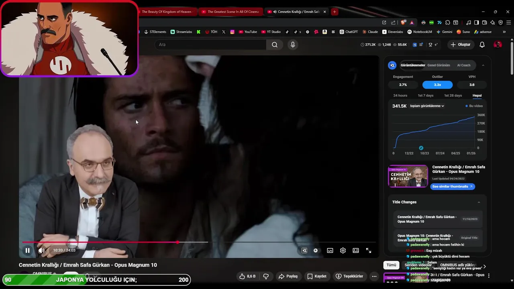Switch to Görüntülenmeler tab in vidIQ panel

[413, 65]
